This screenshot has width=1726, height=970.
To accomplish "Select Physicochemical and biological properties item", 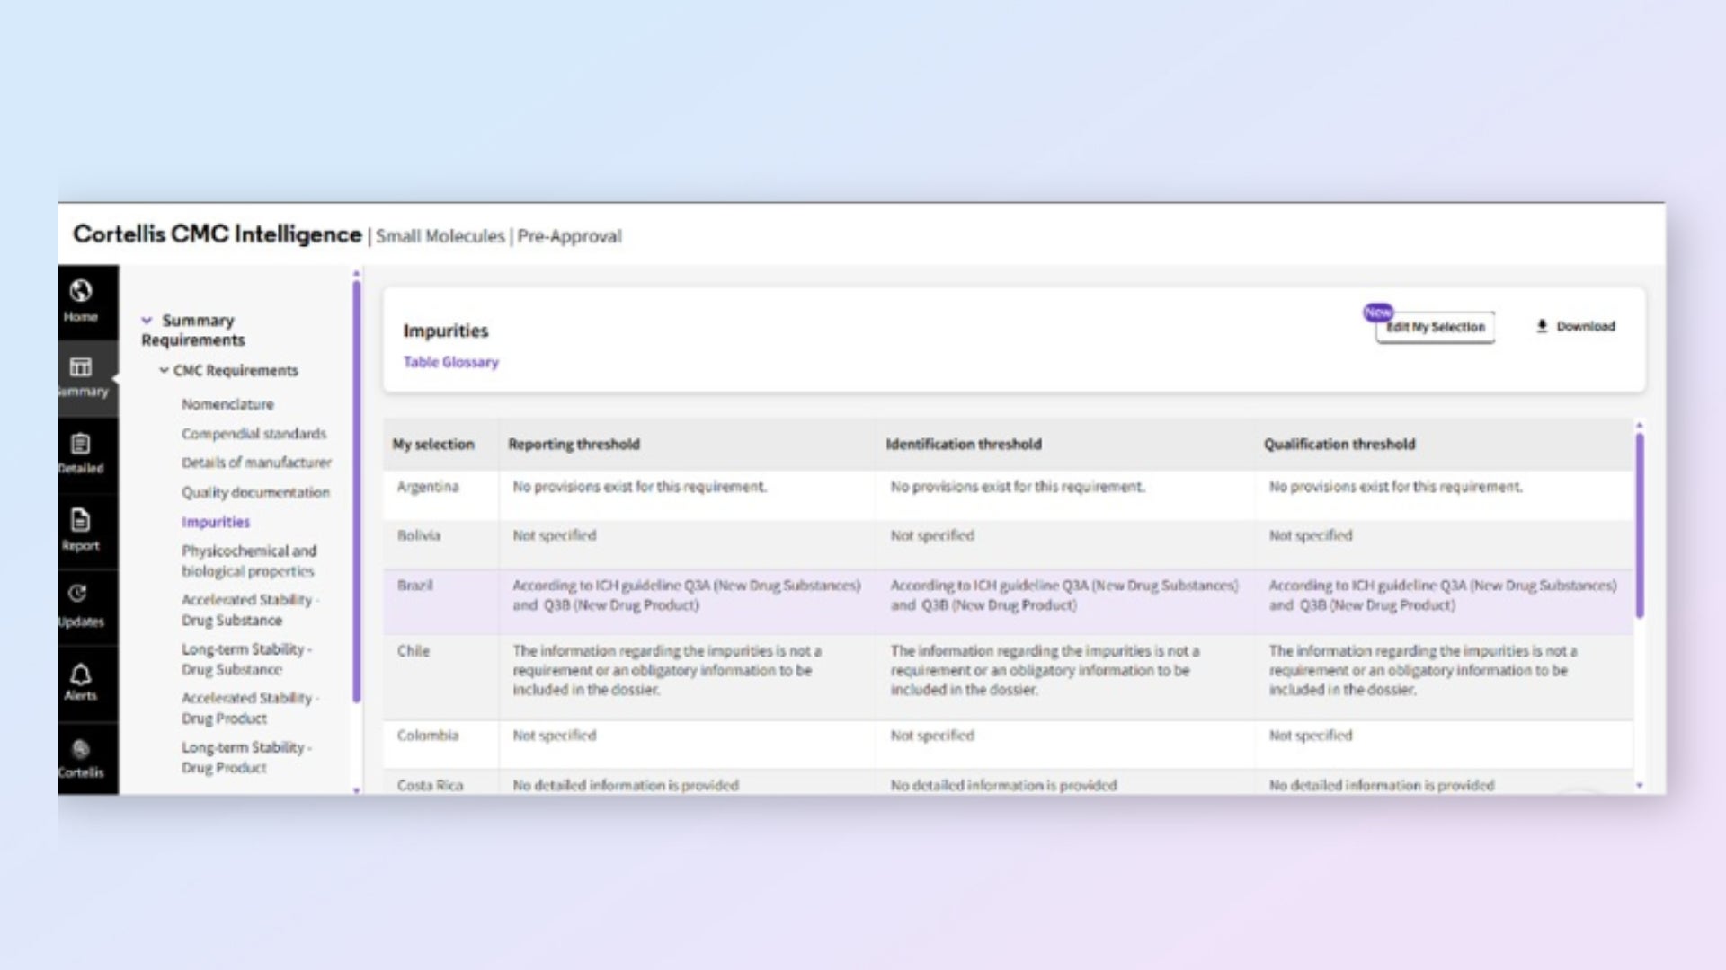I will pyautogui.click(x=248, y=560).
